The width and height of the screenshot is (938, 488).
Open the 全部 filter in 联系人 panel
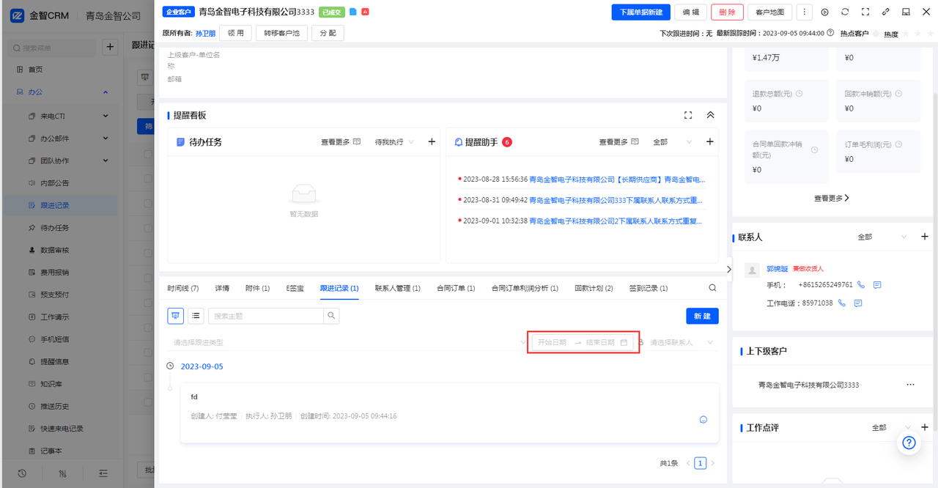882,237
